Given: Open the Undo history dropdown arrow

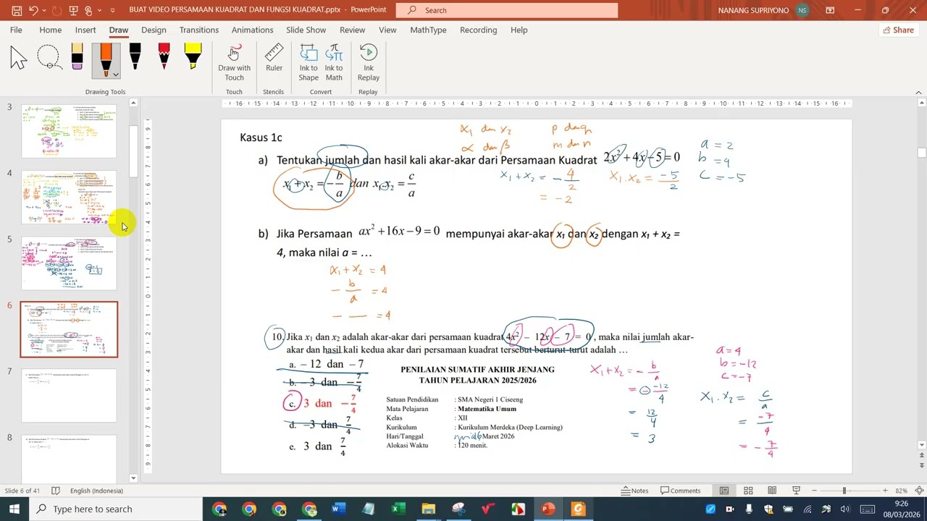Looking at the screenshot, I should [43, 10].
